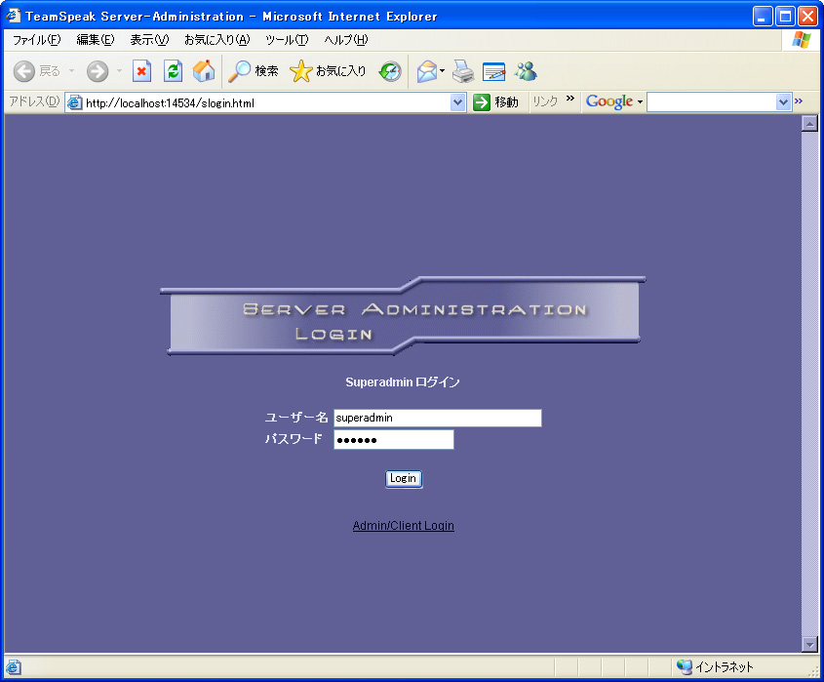Click the 'アドレス(D)' address label

pyautogui.click(x=34, y=101)
